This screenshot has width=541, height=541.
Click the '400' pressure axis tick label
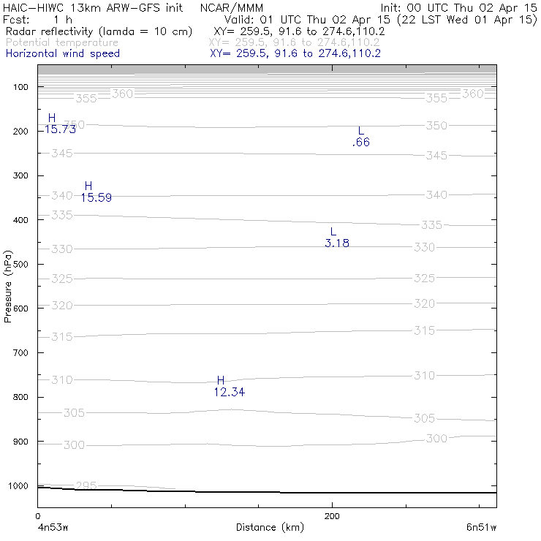(x=20, y=220)
